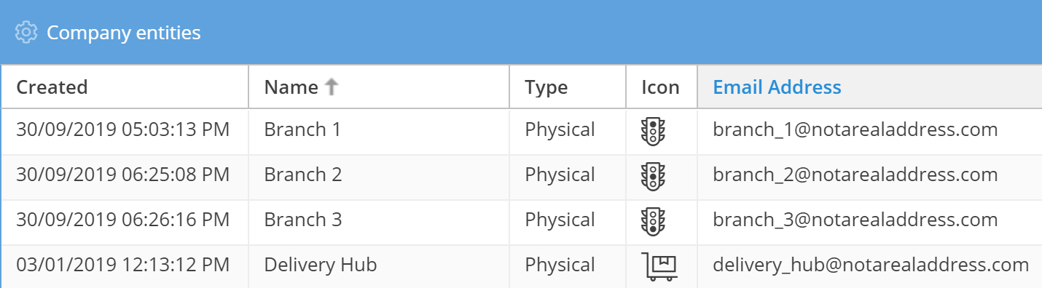Screen dimensions: 1042x288
Task: Click the traffic light icon for Branch 1
Action: coord(653,131)
